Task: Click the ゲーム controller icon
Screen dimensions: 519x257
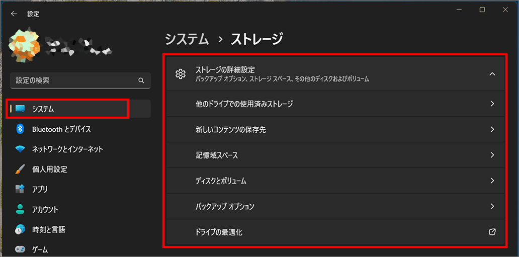Action: [20, 249]
